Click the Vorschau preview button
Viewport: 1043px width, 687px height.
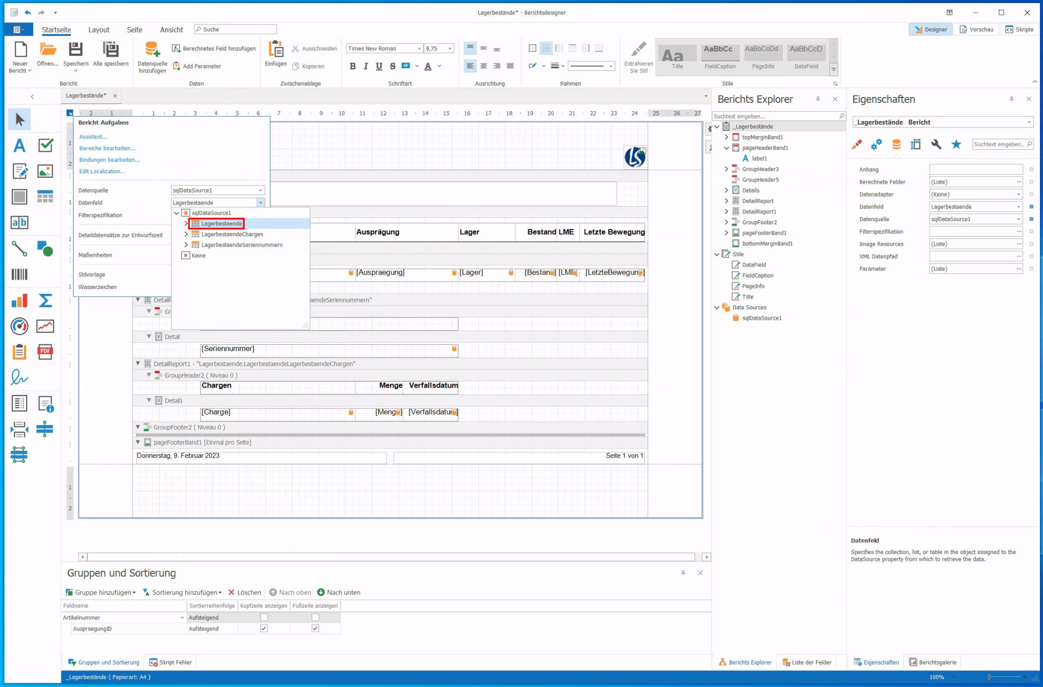[x=976, y=29]
